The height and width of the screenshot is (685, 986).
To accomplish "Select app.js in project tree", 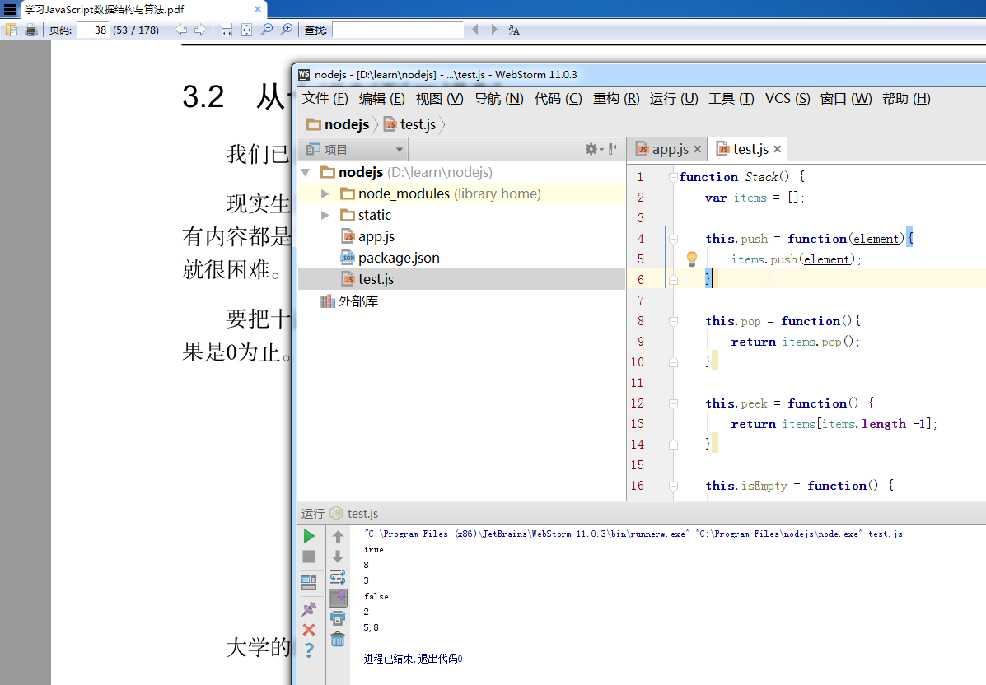I will (x=368, y=236).
